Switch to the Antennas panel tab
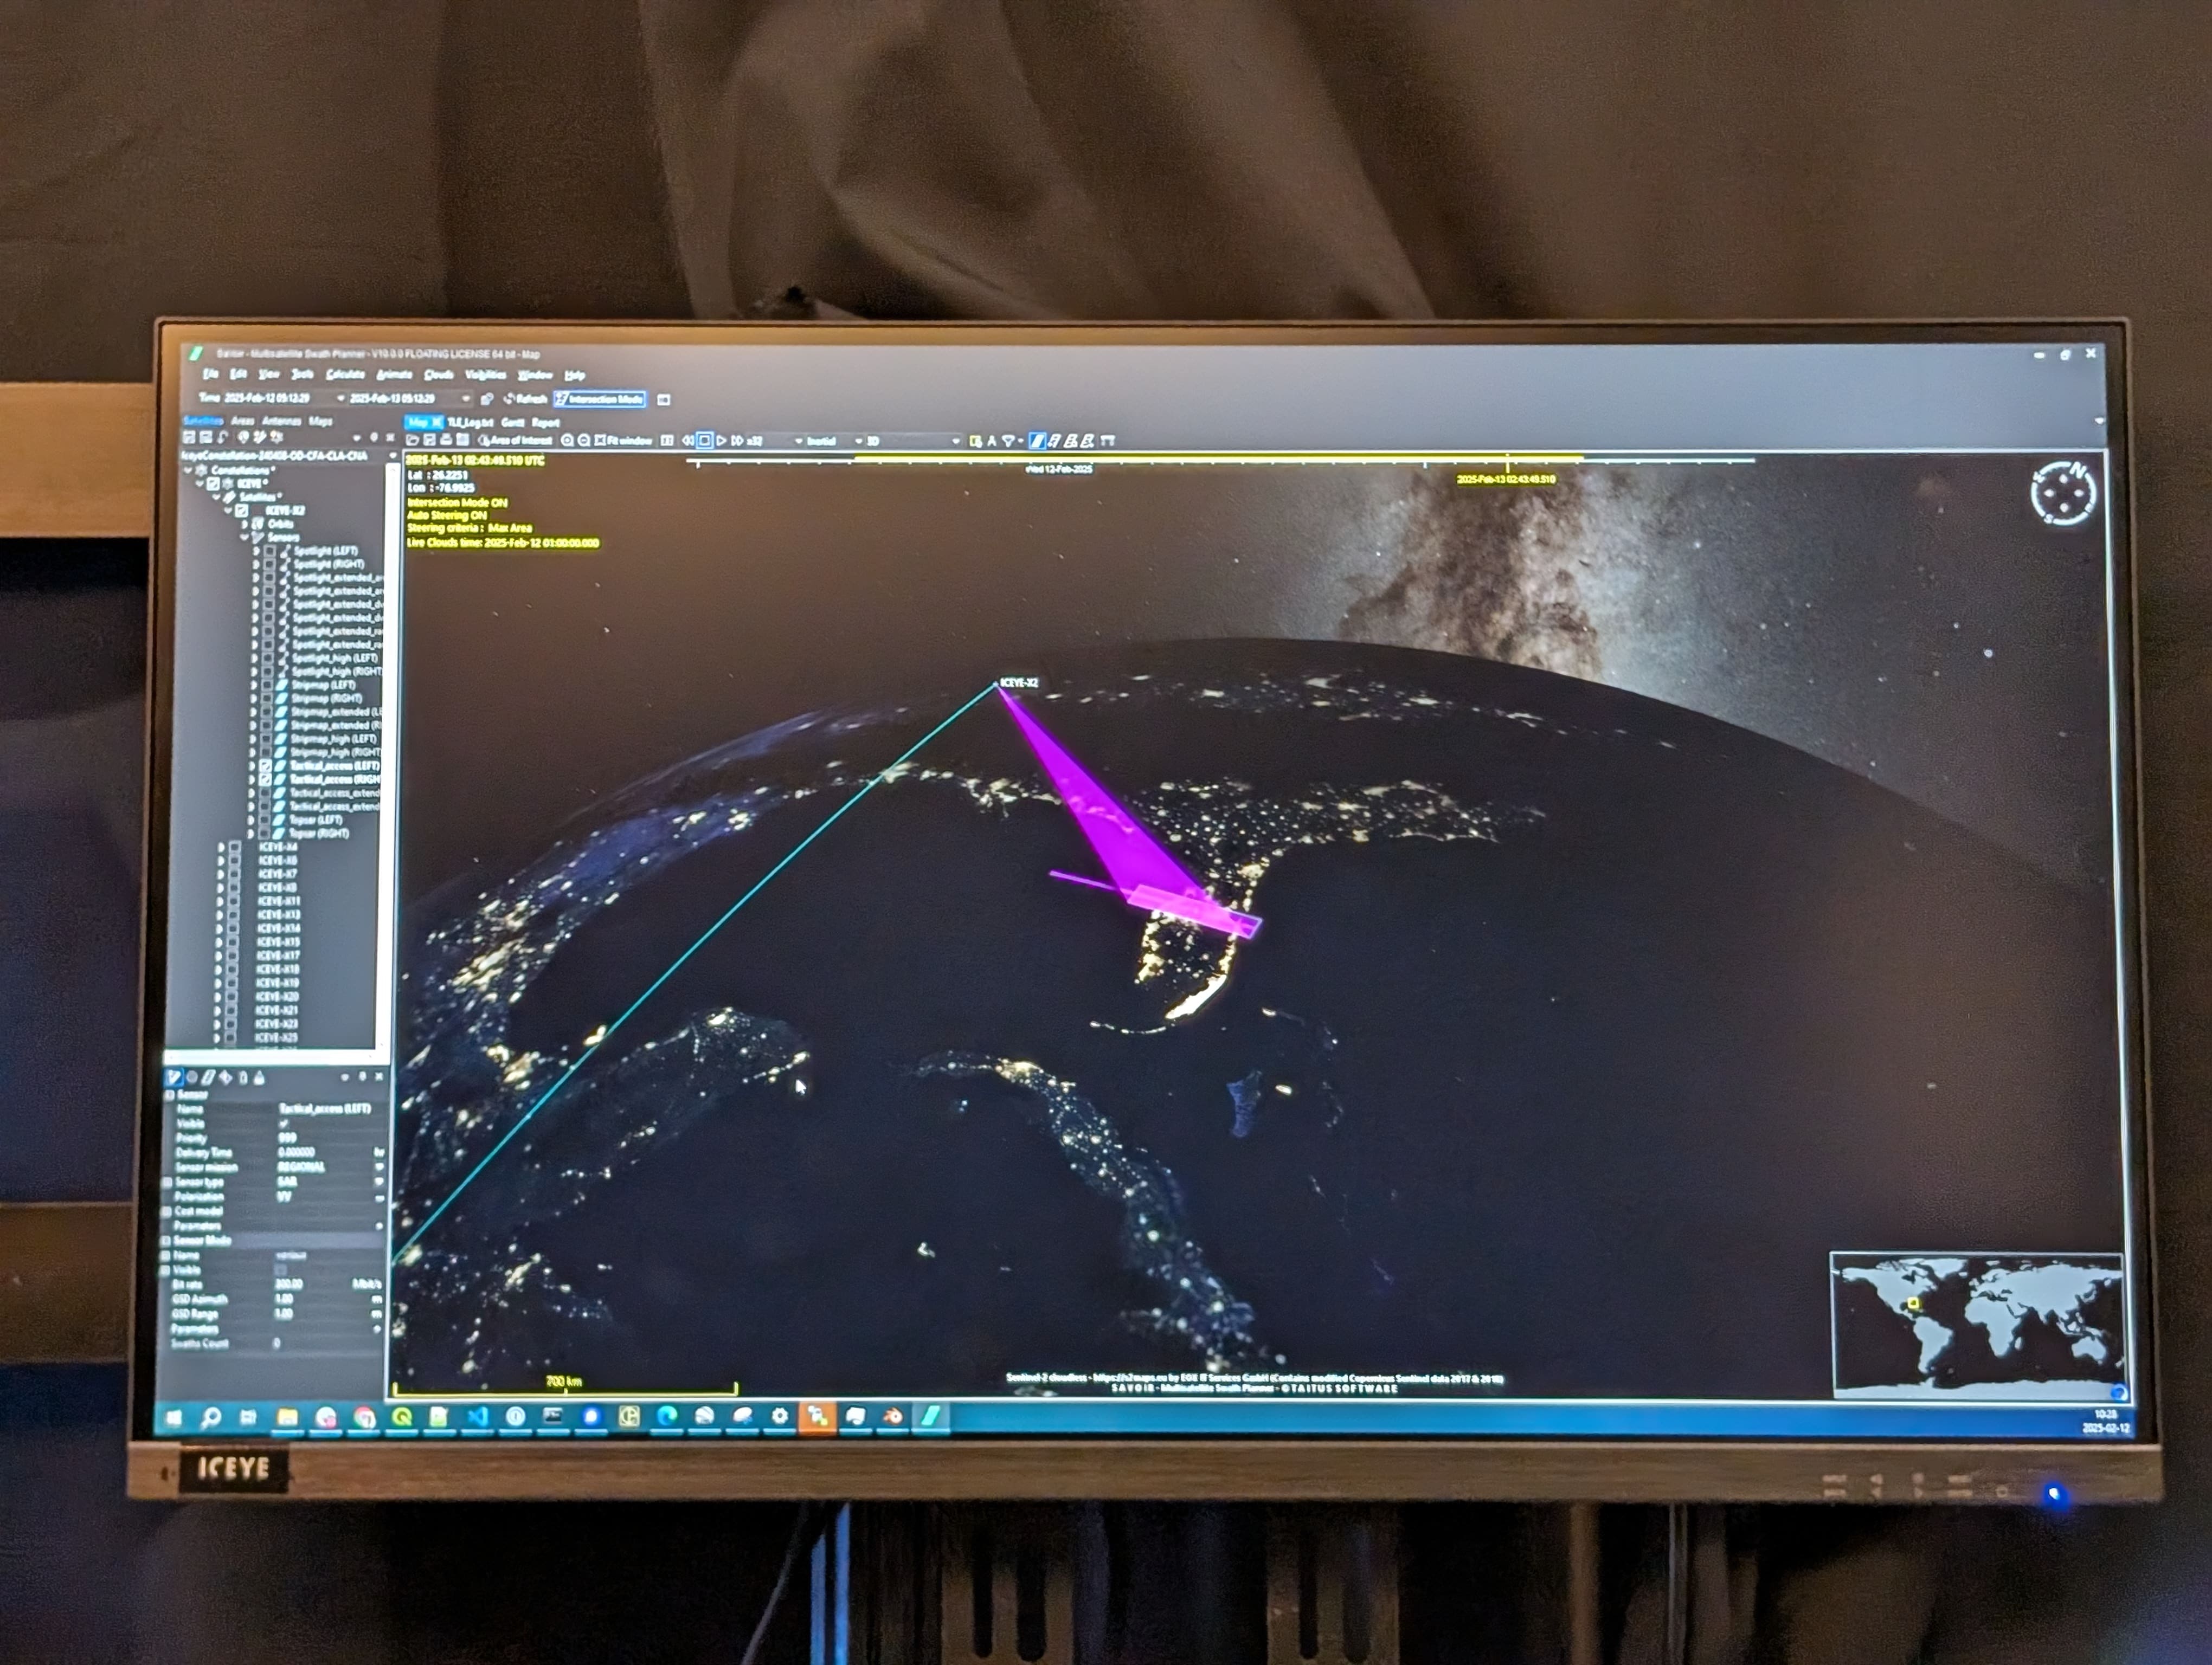Screen dimensions: 2212x1665 pyautogui.click(x=281, y=421)
